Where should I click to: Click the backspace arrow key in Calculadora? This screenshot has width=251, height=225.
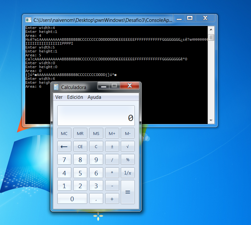(64, 146)
